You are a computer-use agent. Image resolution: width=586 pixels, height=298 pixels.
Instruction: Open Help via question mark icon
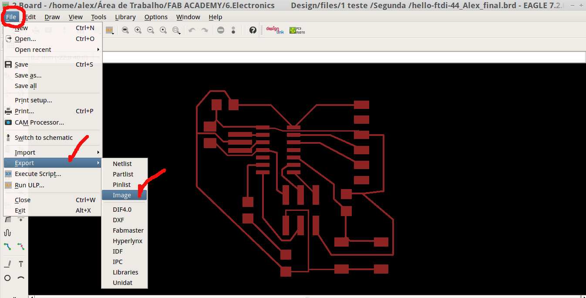(253, 30)
